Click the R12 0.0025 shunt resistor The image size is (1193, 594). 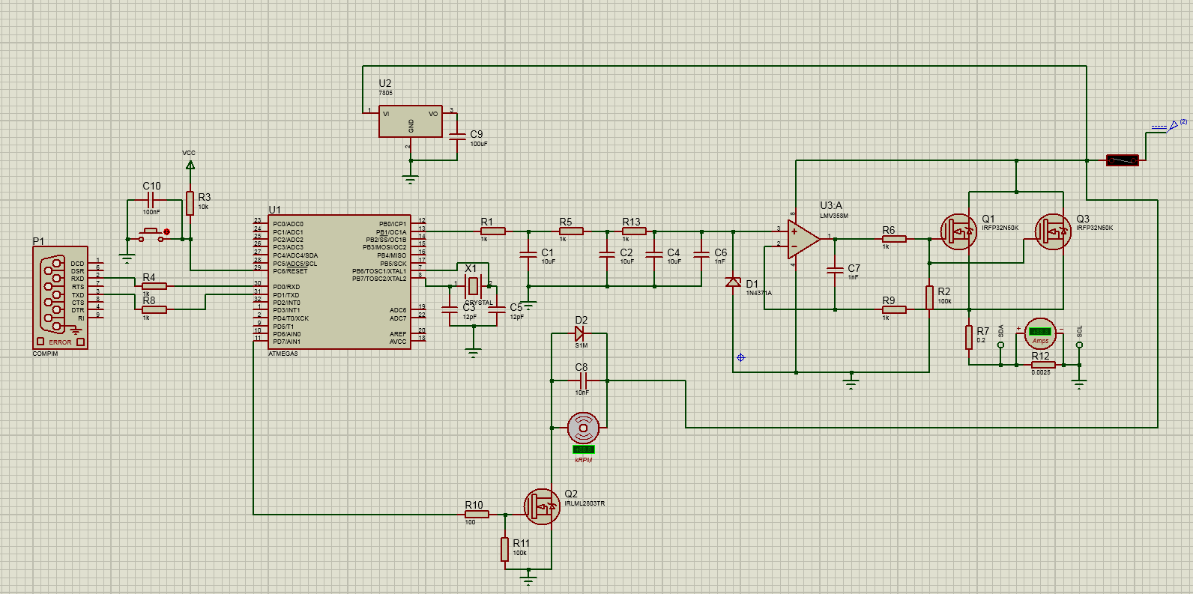pos(1043,365)
